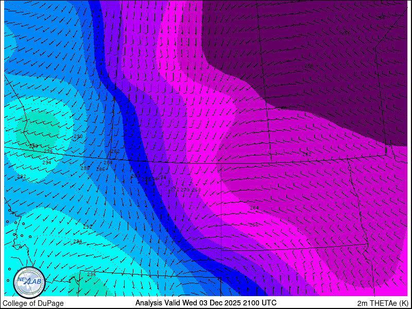412x309 pixels.
Task: Click the 280 contour label
Action: pos(135,176)
